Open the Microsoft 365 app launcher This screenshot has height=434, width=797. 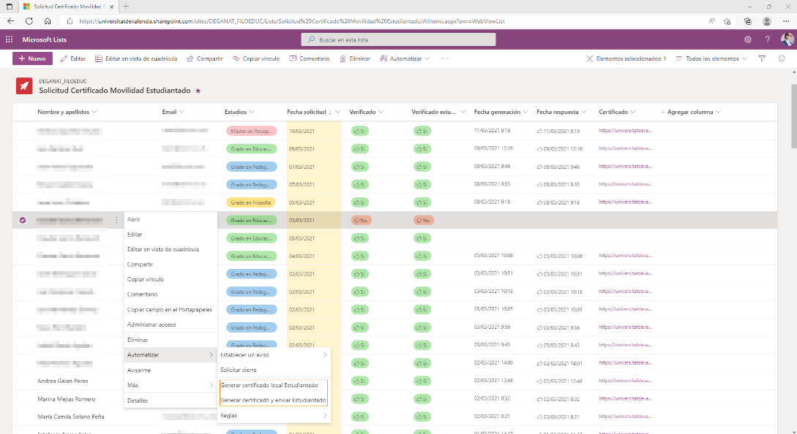pos(9,39)
